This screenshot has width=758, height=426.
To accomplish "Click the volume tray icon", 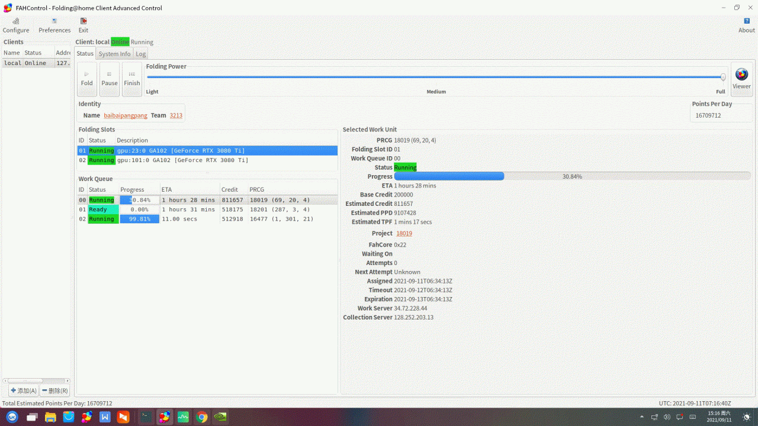I will coord(667,417).
